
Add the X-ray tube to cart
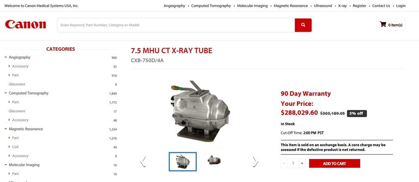point(334,164)
